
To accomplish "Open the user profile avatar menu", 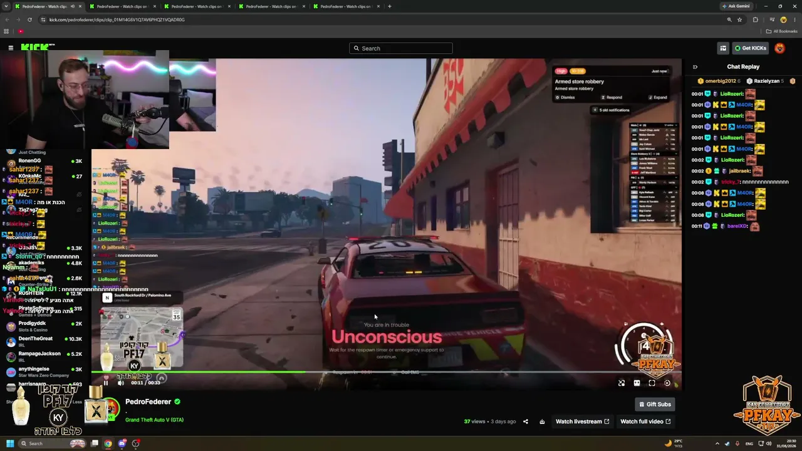I will (x=780, y=48).
